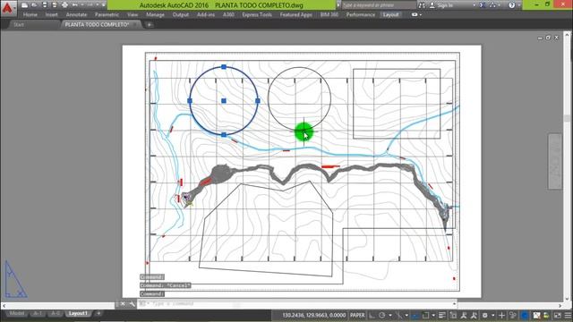
Task: Open the Featured Apps ribbon tab
Action: tap(296, 14)
